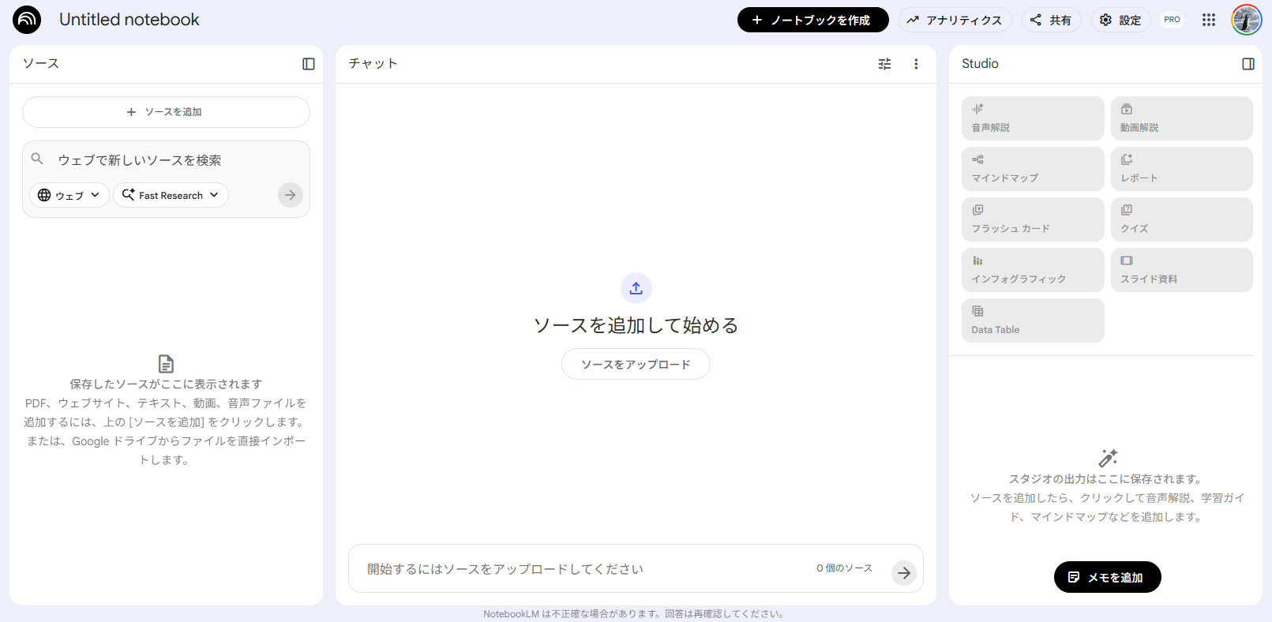Click the magic wand icon in Studio

click(x=1108, y=458)
